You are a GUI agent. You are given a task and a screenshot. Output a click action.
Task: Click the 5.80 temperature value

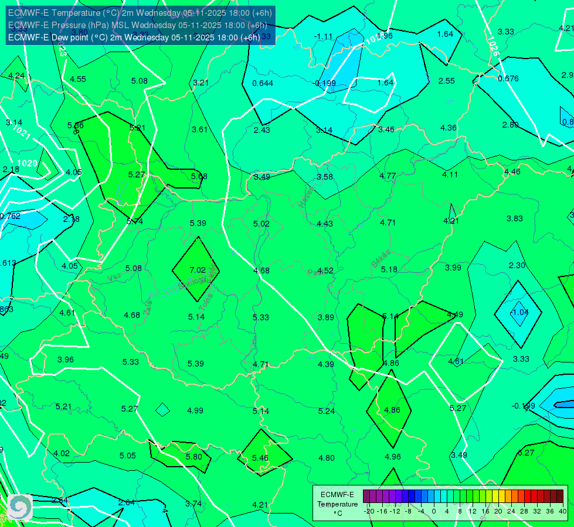pyautogui.click(x=194, y=457)
